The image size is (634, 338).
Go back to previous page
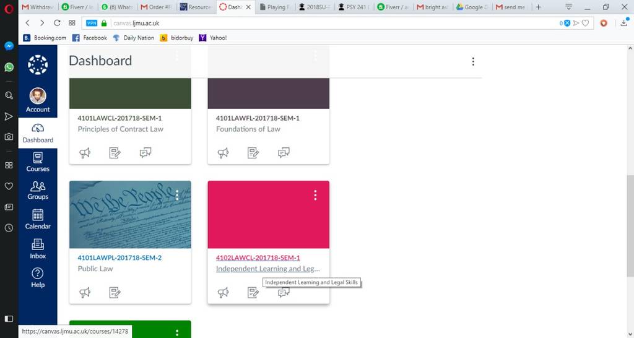pos(27,23)
